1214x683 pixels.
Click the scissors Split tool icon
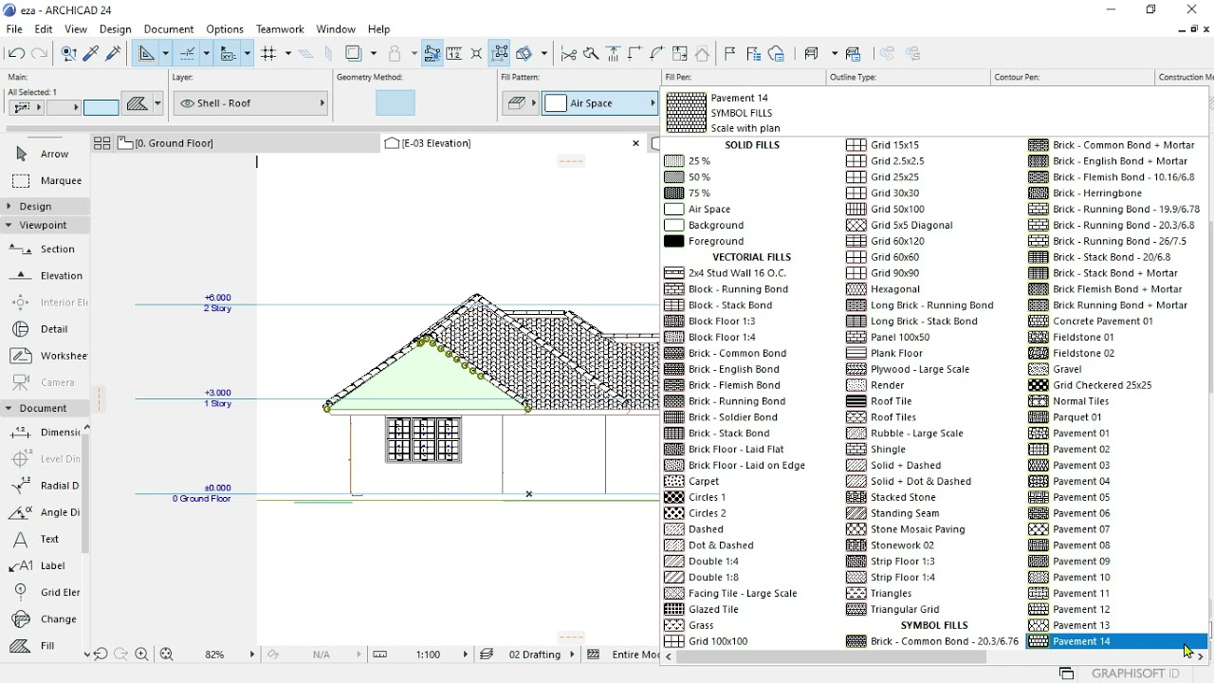(x=568, y=54)
